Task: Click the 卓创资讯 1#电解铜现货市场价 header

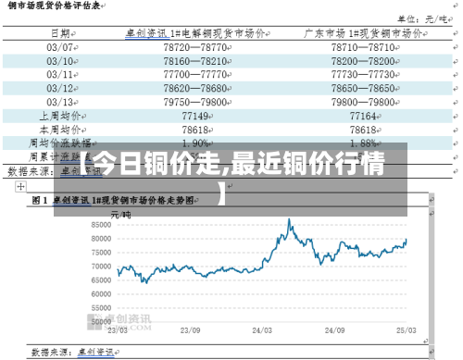Action: (195, 33)
